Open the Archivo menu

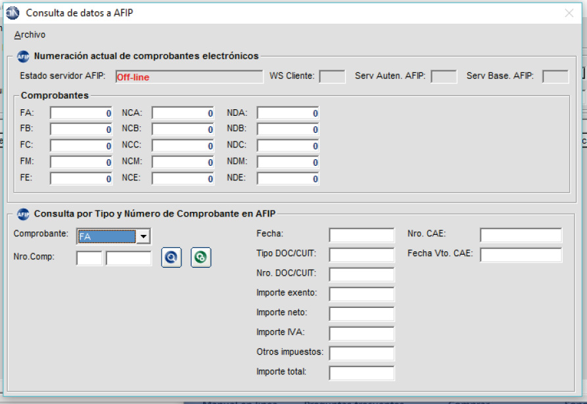click(30, 35)
